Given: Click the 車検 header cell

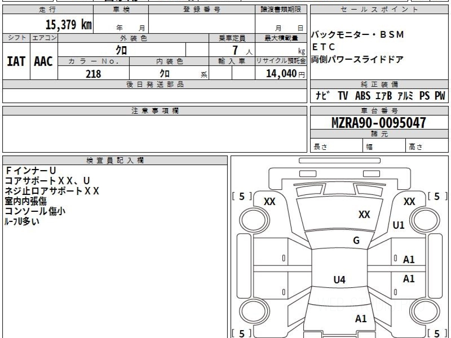Looking at the screenshot, I should [121, 10].
